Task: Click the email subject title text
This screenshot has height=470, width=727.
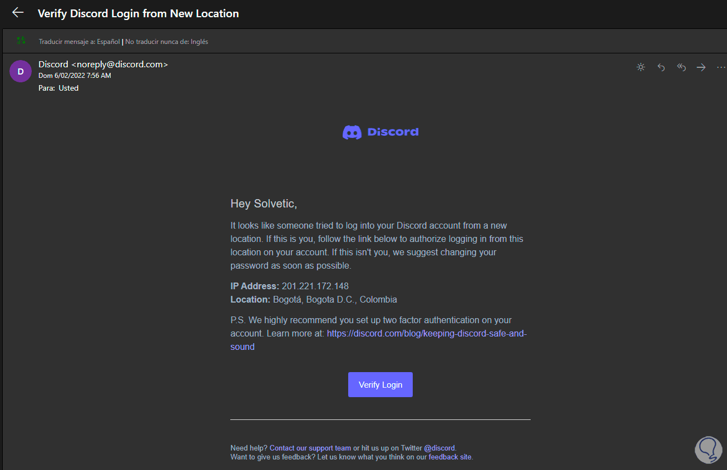Action: [138, 13]
